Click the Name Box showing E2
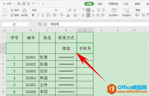Viewport: 149px width, 96px height. coord(15,24)
